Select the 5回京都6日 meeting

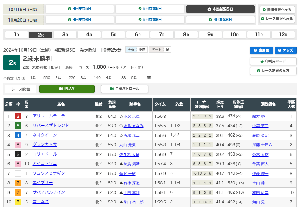click(150, 20)
